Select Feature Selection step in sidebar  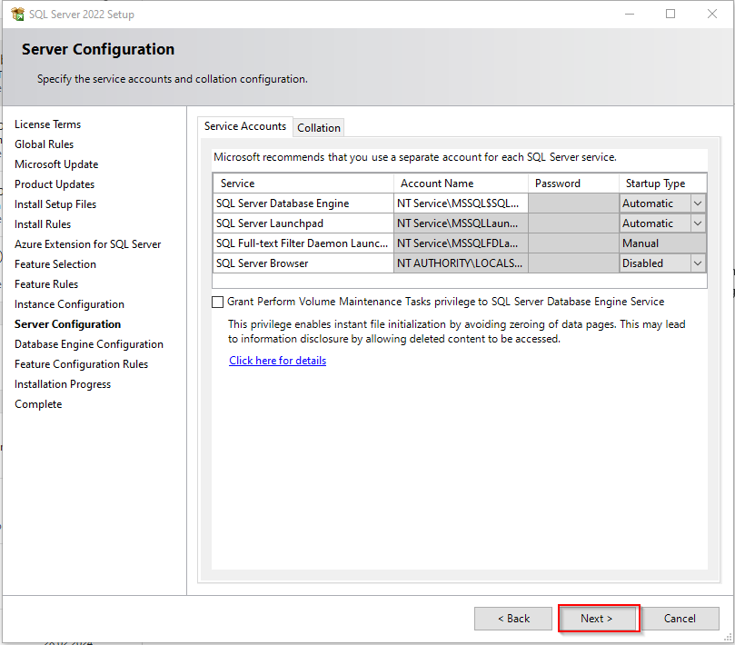click(55, 264)
